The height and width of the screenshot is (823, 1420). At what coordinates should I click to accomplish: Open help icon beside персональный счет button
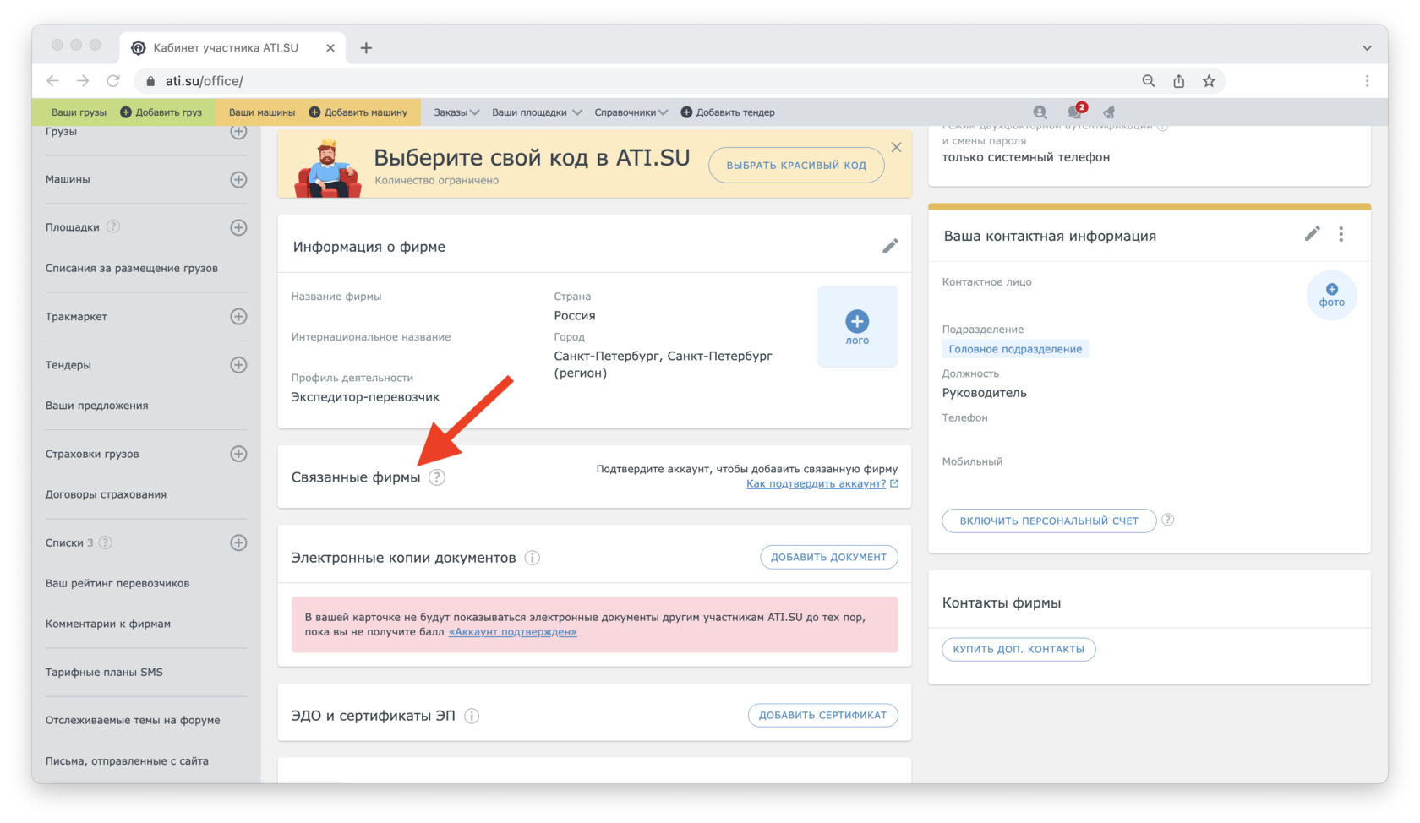coord(1168,520)
